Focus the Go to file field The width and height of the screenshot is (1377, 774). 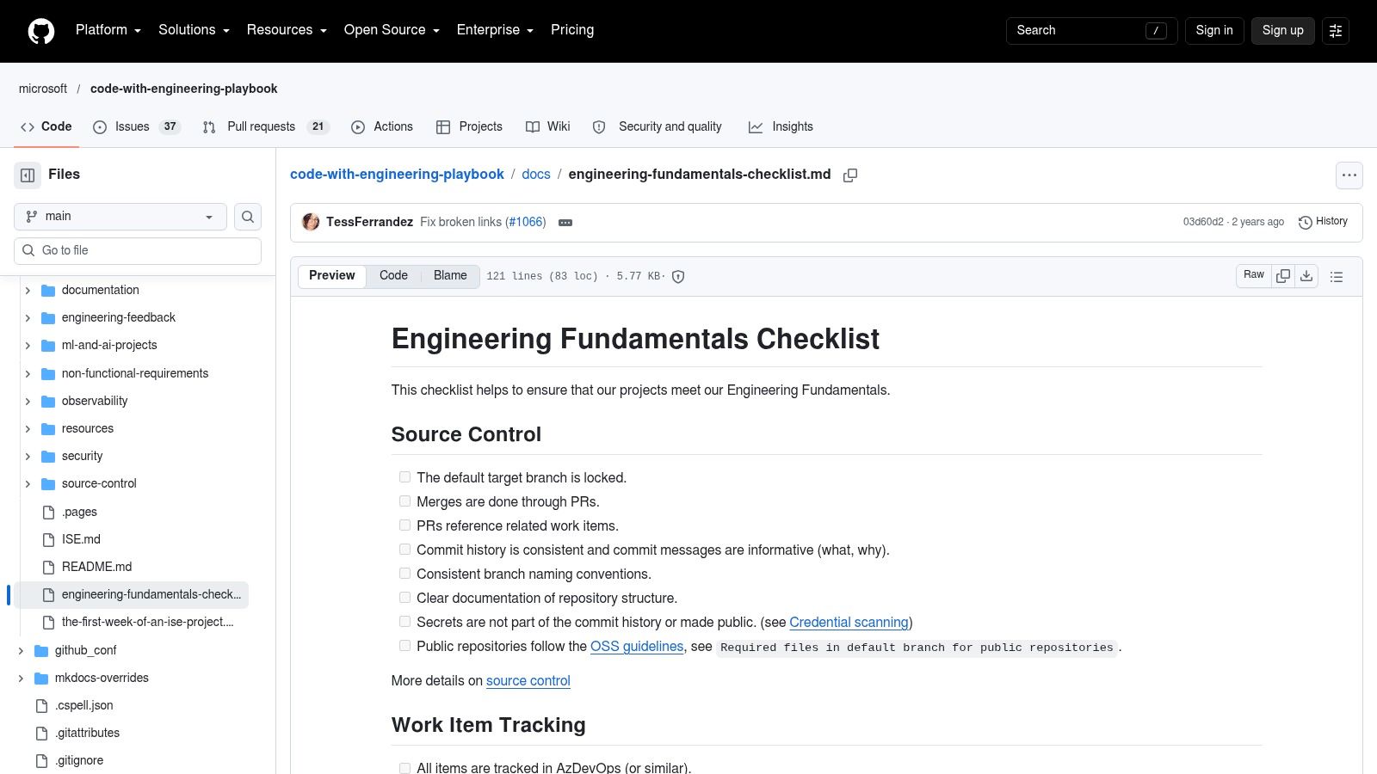tap(138, 250)
